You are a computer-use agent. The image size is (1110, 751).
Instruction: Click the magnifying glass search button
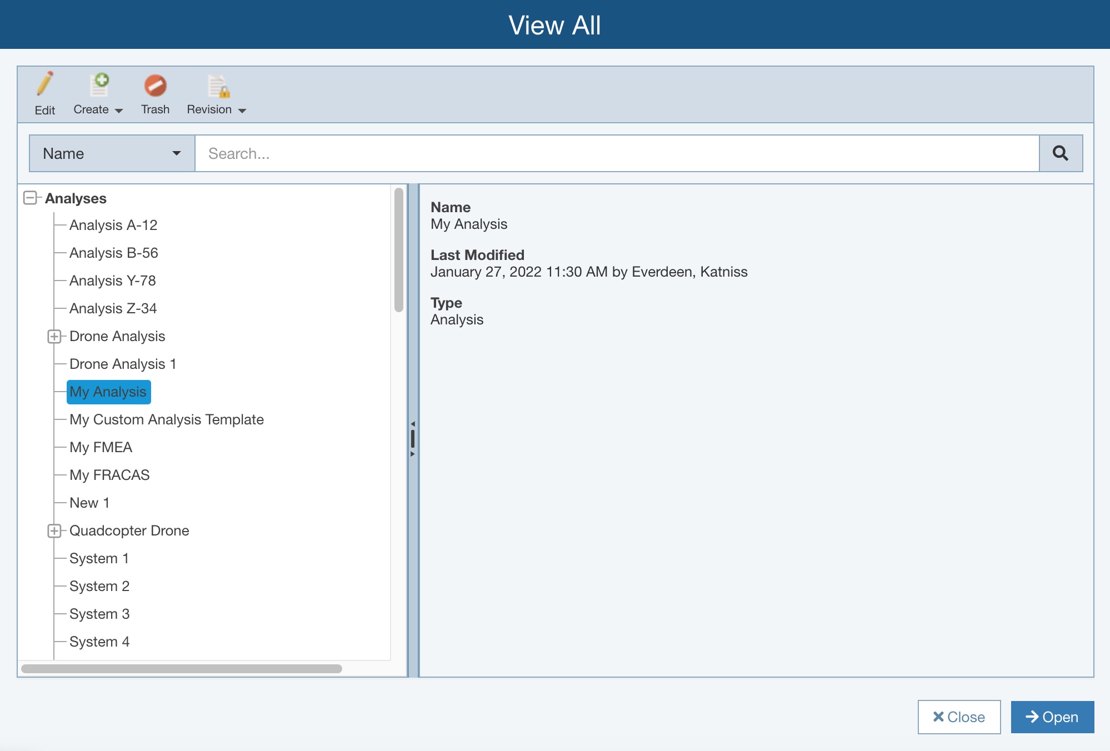1060,153
